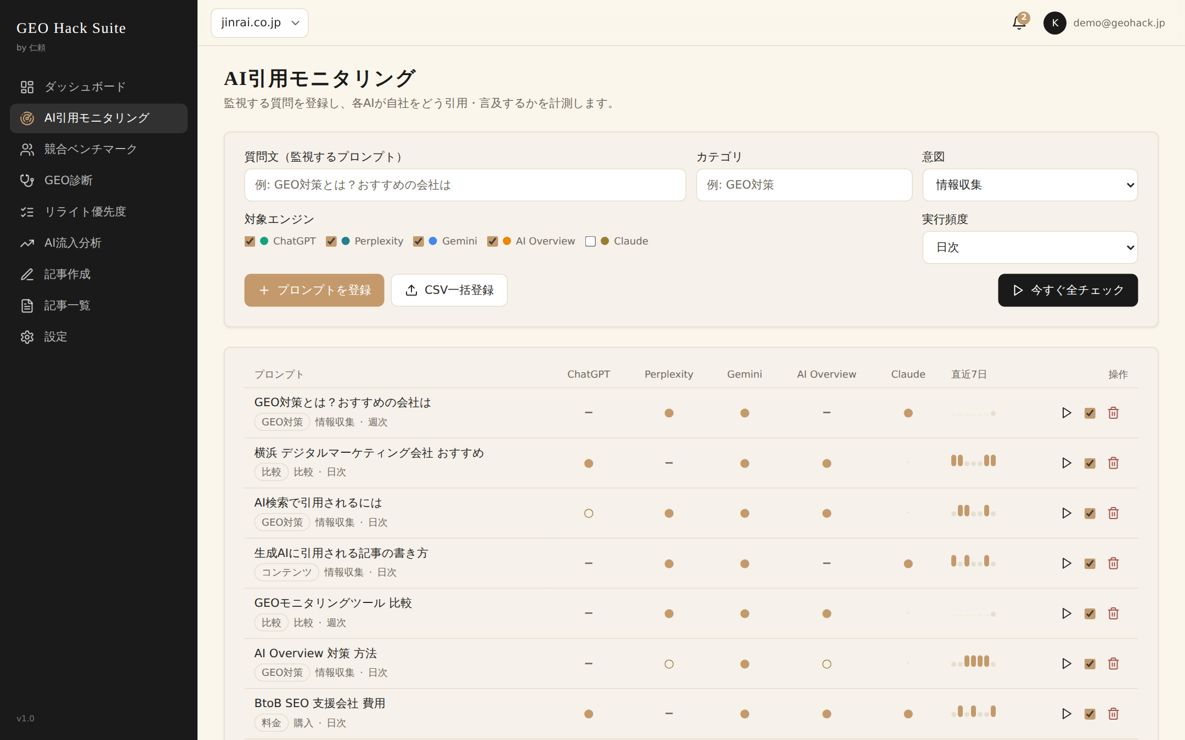Run check for 生成AIに引用される記事 row
This screenshot has width=1185, height=740.
tap(1066, 563)
